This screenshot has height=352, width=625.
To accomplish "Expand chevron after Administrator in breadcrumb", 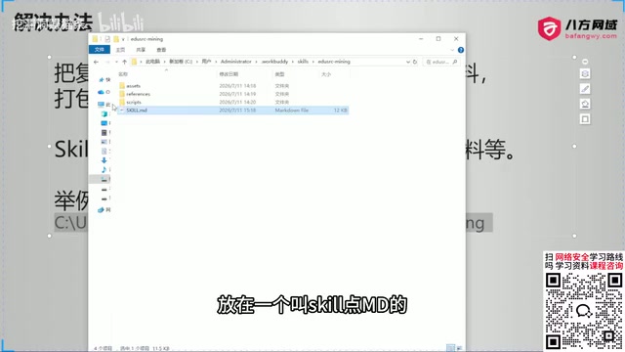I will click(x=256, y=62).
